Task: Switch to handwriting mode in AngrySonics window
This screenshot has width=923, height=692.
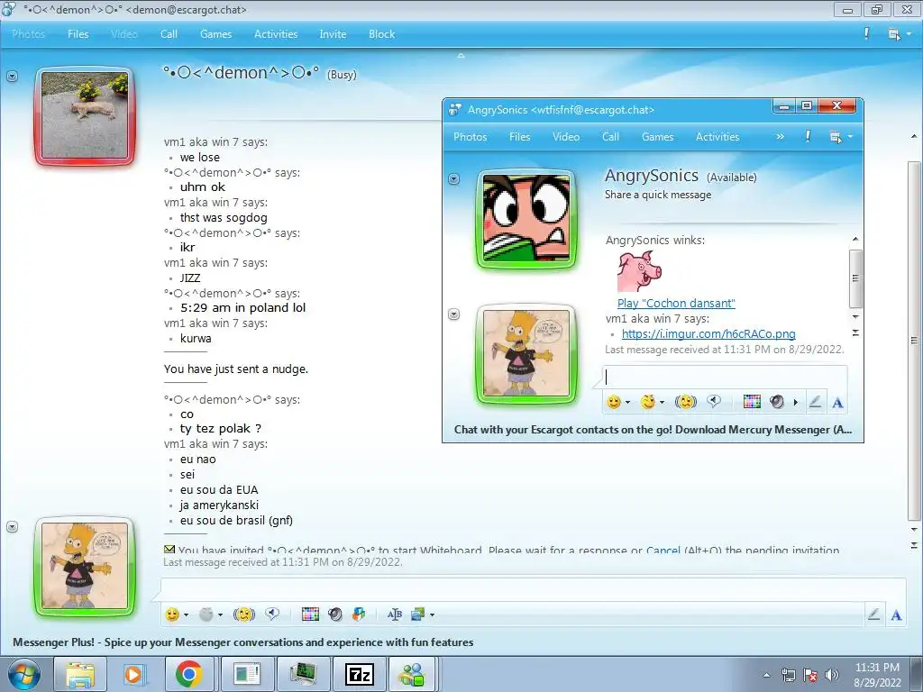Action: (815, 402)
